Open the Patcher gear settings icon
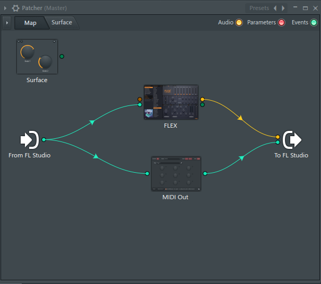The image size is (321, 284). [15, 8]
